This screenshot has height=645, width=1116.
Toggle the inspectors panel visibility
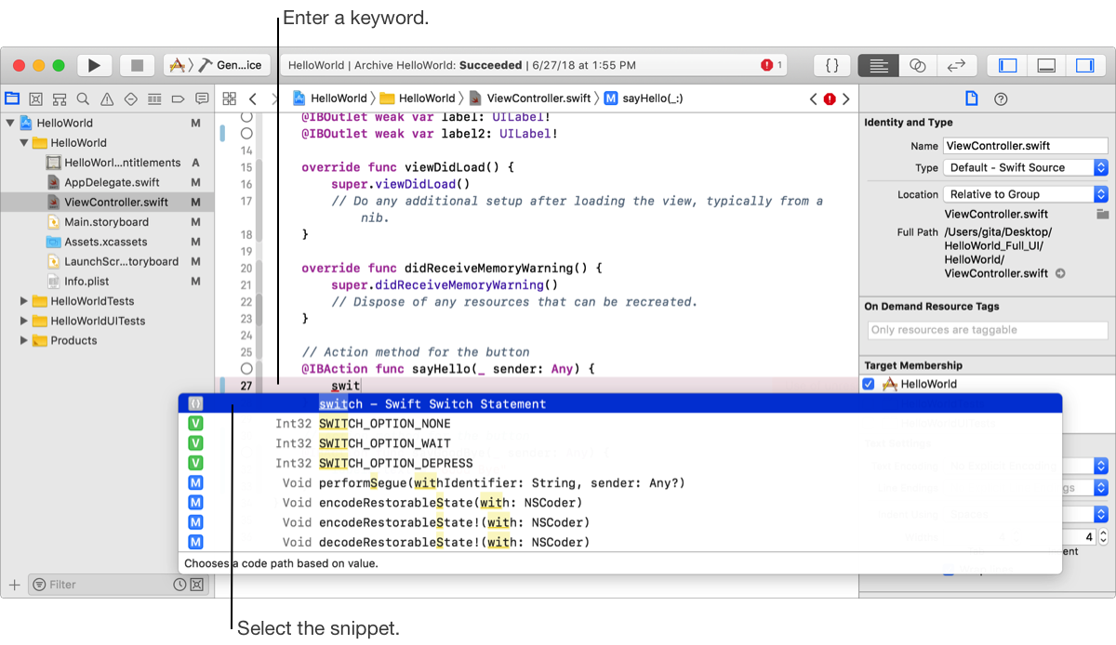click(1084, 65)
